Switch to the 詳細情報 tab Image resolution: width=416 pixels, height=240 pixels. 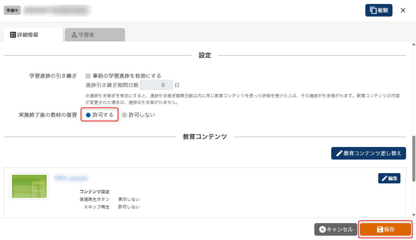(x=33, y=34)
